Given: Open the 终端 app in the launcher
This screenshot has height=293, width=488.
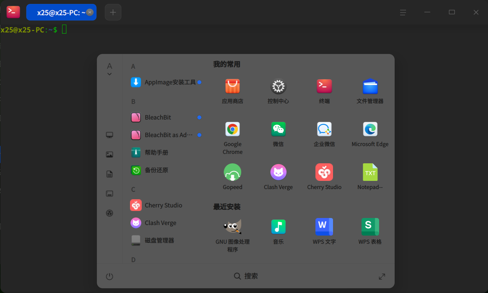Looking at the screenshot, I should [324, 91].
